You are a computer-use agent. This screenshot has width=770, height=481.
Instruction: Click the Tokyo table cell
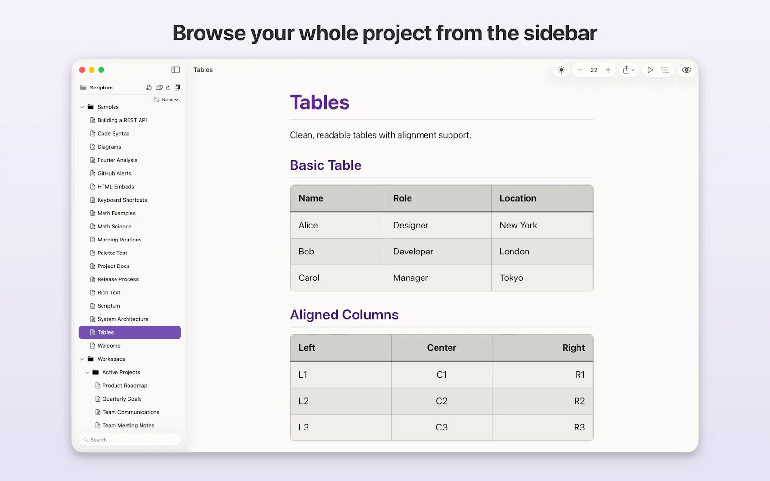point(542,278)
